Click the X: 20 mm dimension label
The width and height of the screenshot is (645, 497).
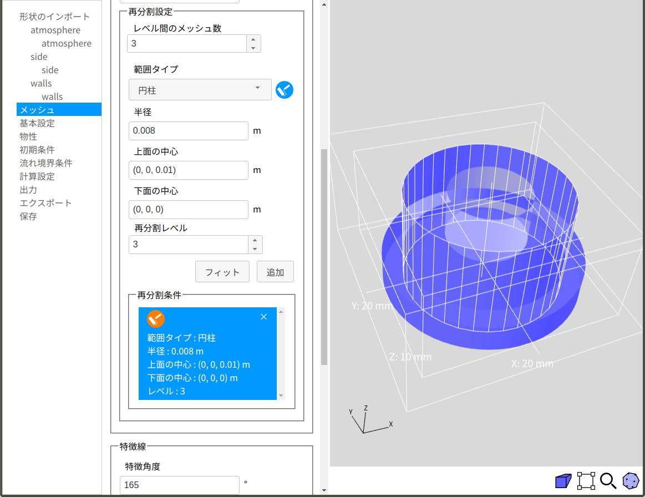pos(532,364)
